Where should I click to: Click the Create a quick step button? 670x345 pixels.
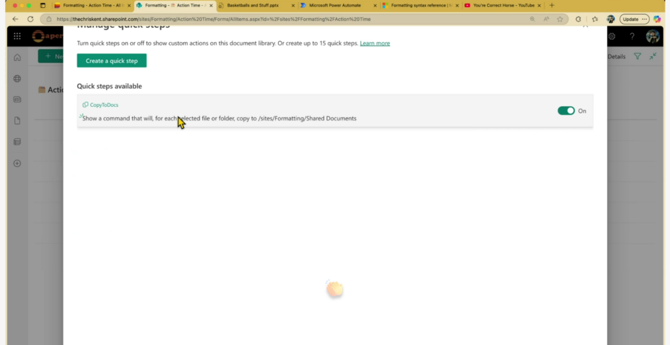pos(111,61)
